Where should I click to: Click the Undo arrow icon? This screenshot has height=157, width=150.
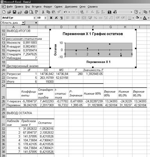(65, 12)
